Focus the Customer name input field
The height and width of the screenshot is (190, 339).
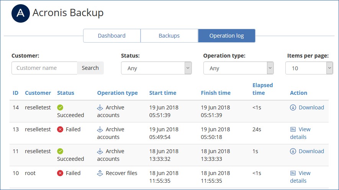(44, 68)
